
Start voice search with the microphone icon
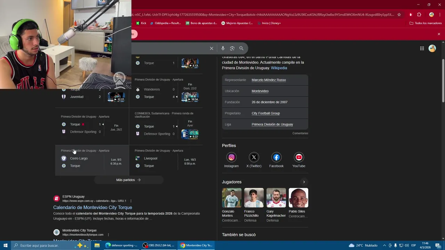click(223, 48)
